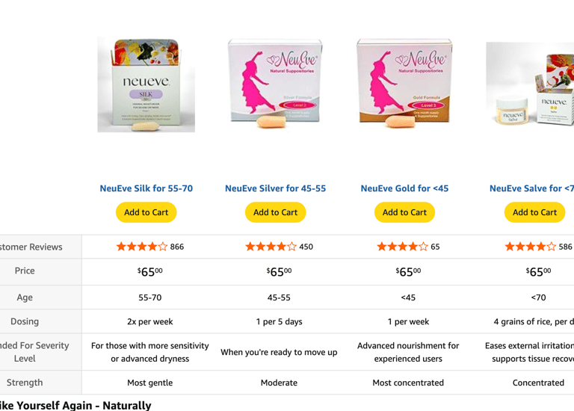Image resolution: width=574 pixels, height=411 pixels.
Task: Open the NeuEve Salve product title link
Action: click(531, 188)
